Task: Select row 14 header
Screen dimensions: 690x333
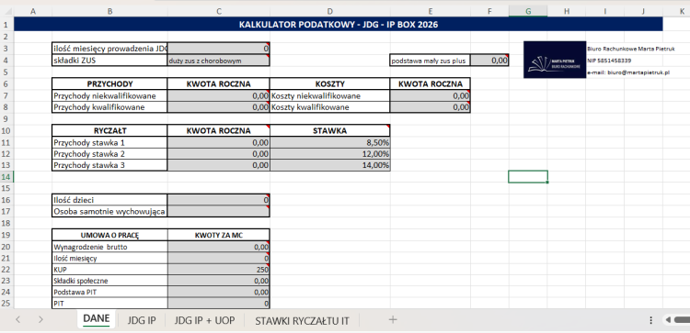Action: click(6, 177)
